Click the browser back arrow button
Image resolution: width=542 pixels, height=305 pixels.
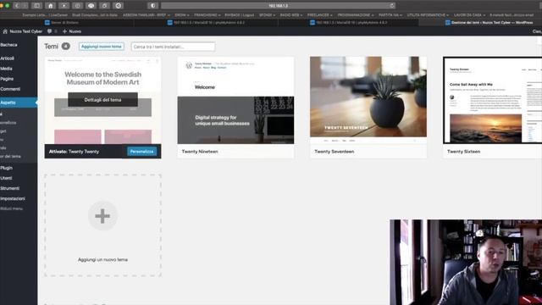click(17, 6)
